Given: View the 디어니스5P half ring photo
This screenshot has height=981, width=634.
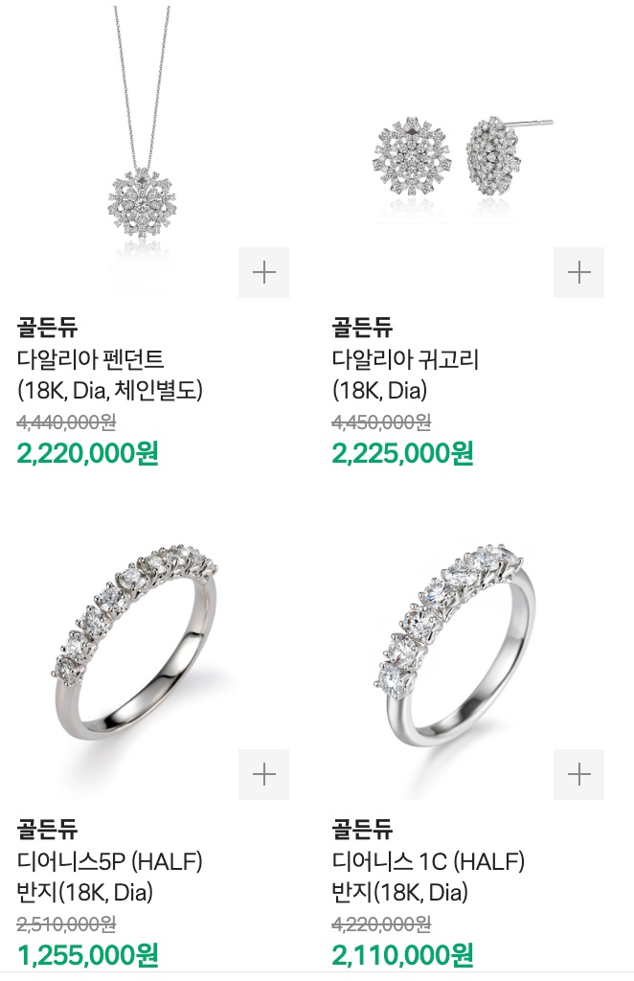Looking at the screenshot, I should [x=134, y=643].
